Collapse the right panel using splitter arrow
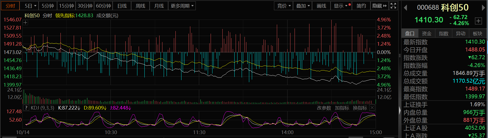488x138 pixels. (x=400, y=111)
